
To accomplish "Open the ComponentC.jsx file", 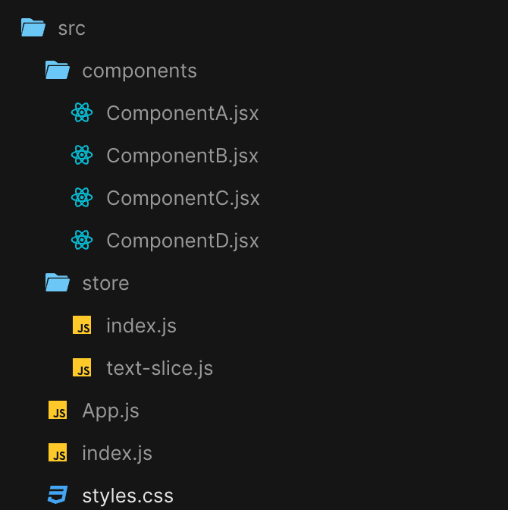I will click(x=183, y=198).
